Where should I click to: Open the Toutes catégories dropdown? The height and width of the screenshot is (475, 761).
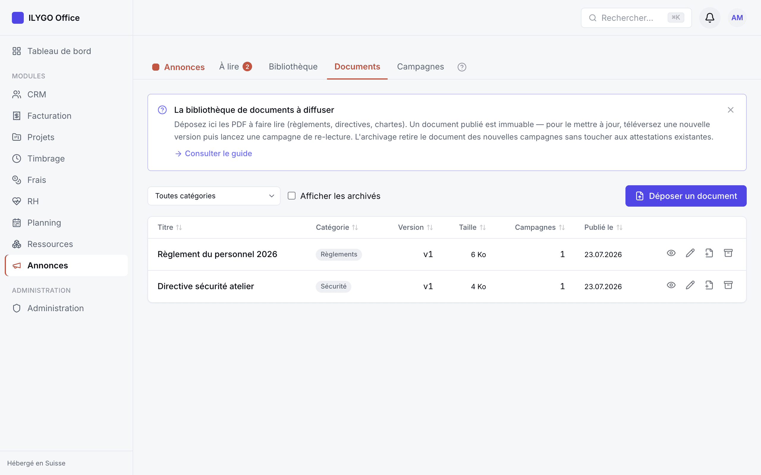point(214,196)
